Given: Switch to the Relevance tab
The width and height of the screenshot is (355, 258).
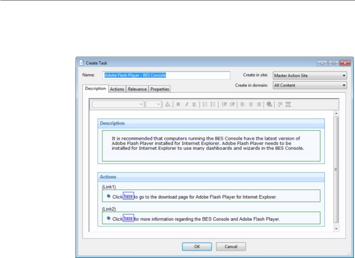Looking at the screenshot, I should tap(137, 89).
